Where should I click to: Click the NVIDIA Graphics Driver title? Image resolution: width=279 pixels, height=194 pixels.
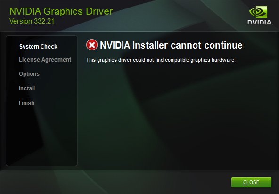61,11
